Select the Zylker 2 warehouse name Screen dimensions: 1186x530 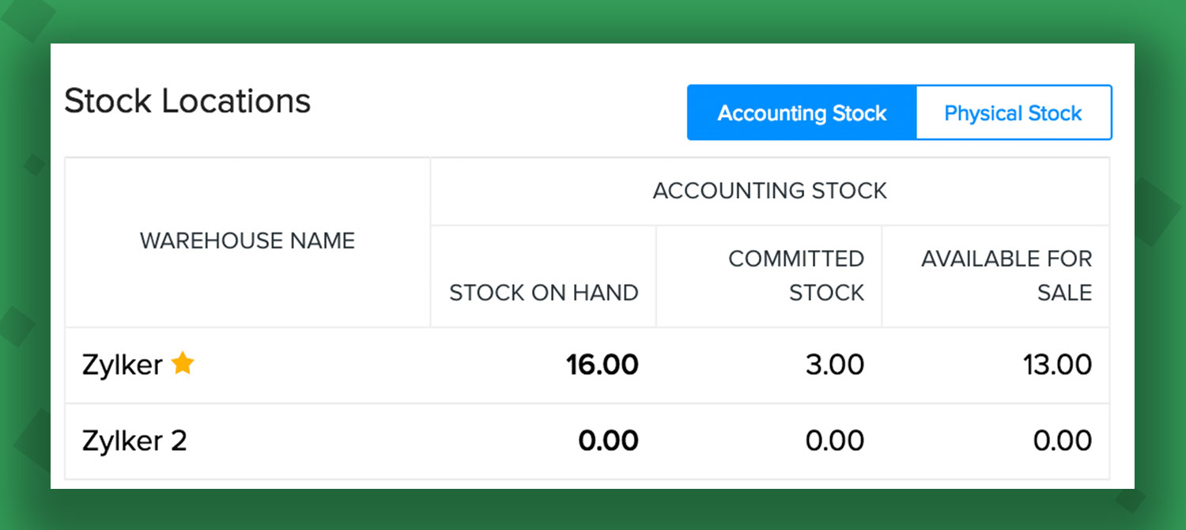click(x=134, y=441)
